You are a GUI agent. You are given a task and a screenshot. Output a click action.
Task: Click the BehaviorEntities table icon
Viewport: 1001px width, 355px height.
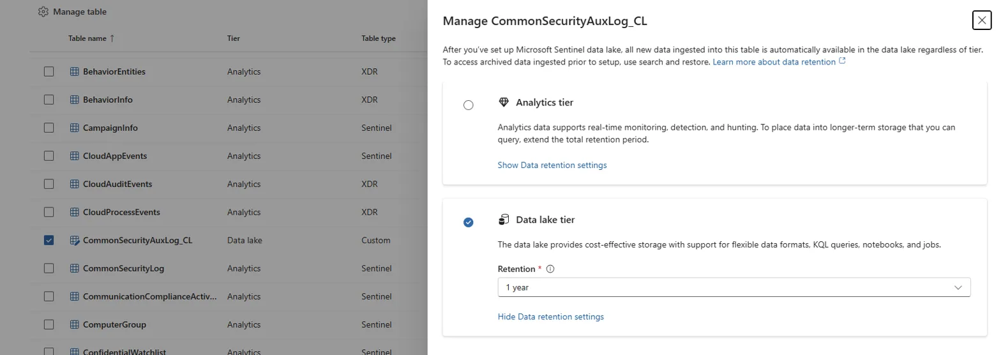point(75,72)
